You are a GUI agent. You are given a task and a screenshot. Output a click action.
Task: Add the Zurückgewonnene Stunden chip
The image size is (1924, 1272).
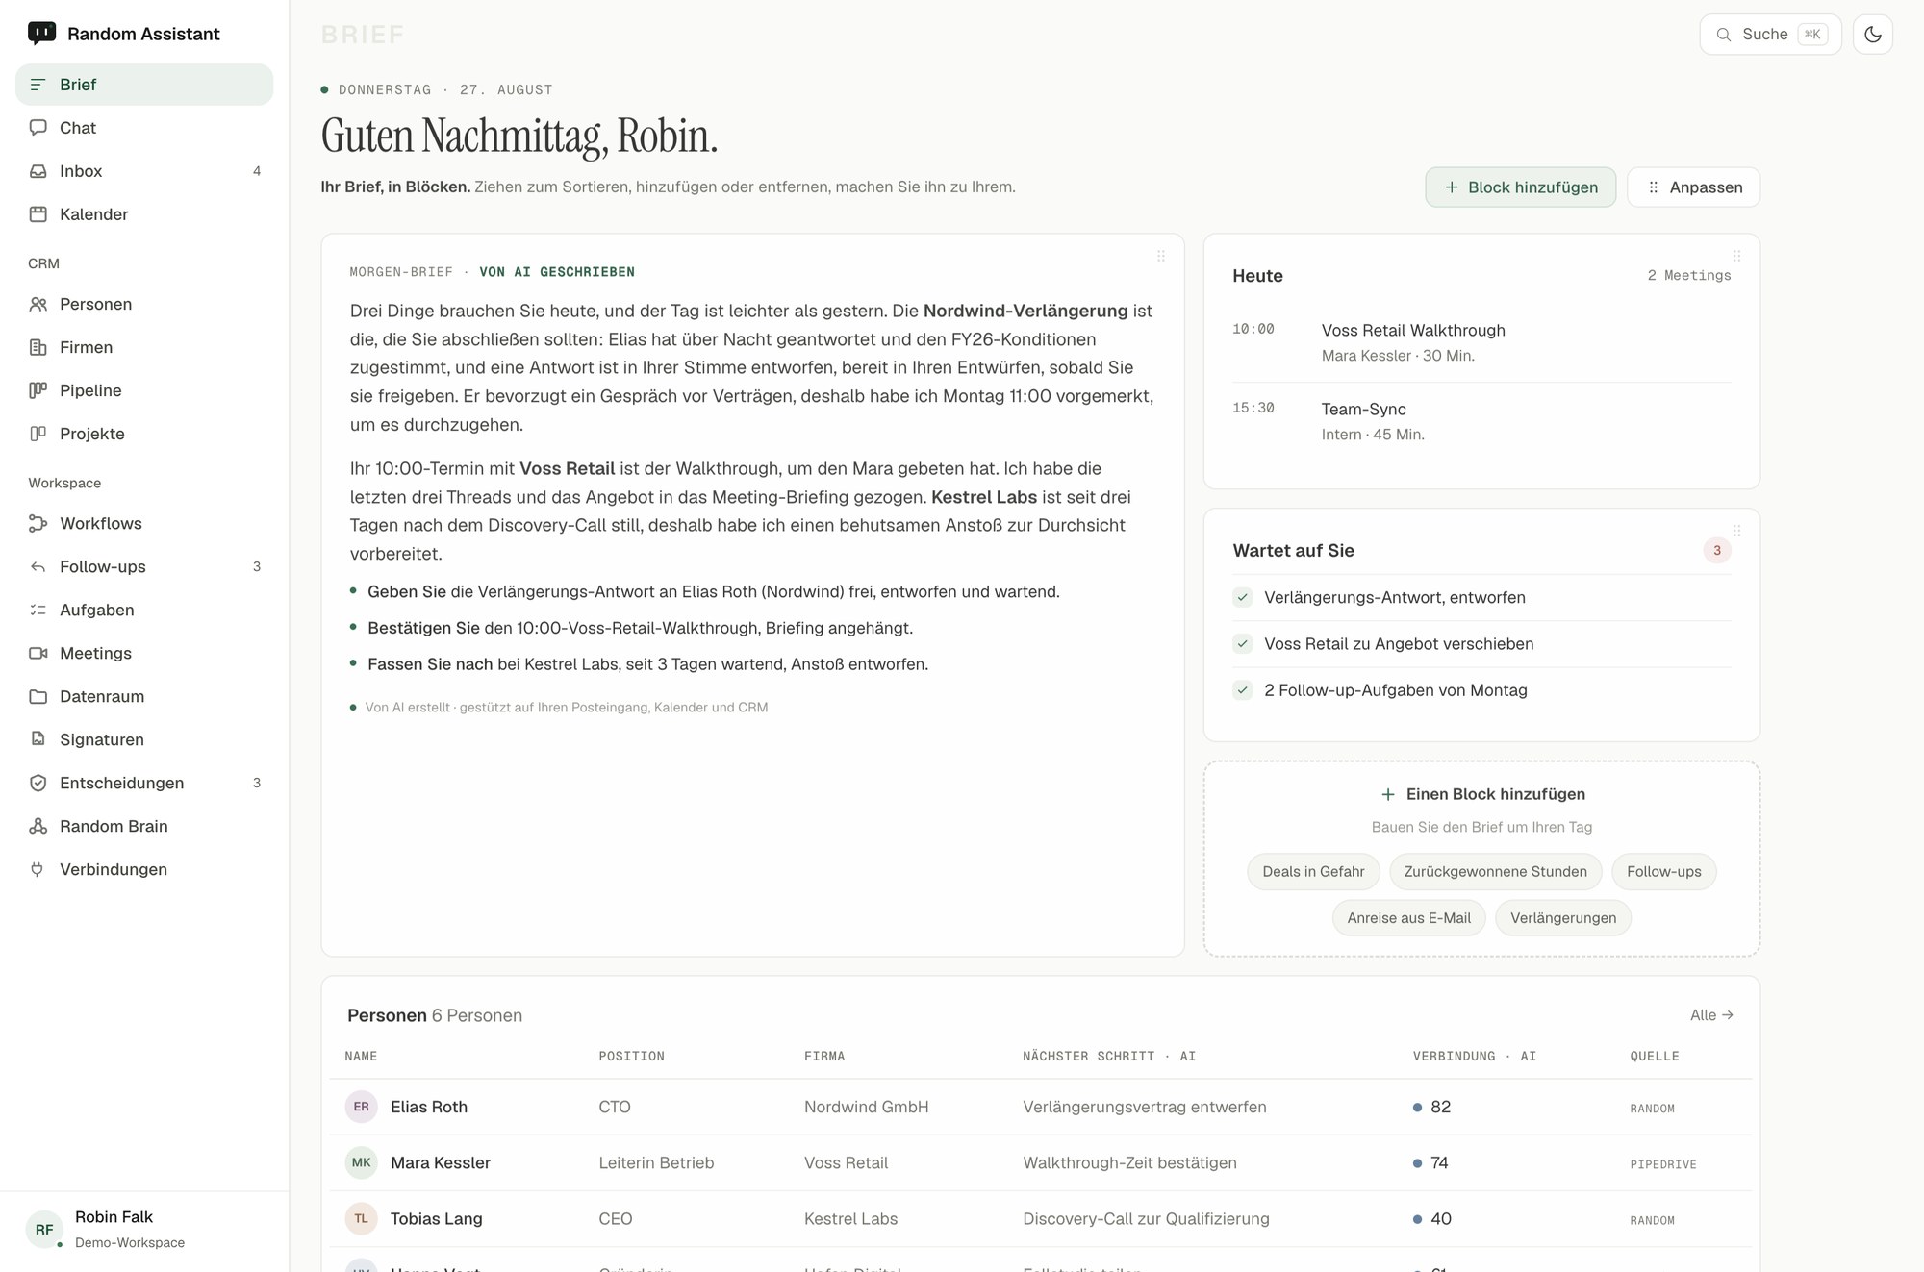coord(1495,872)
